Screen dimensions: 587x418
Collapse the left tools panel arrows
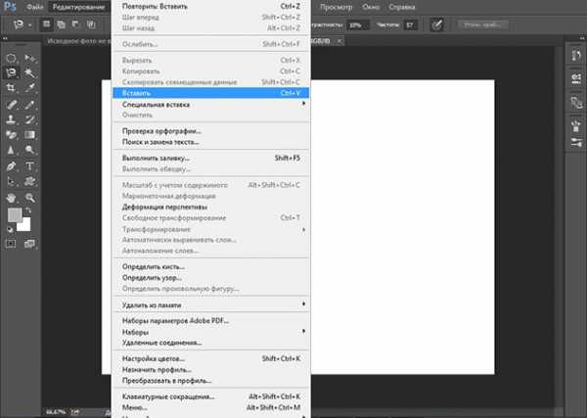5,38
